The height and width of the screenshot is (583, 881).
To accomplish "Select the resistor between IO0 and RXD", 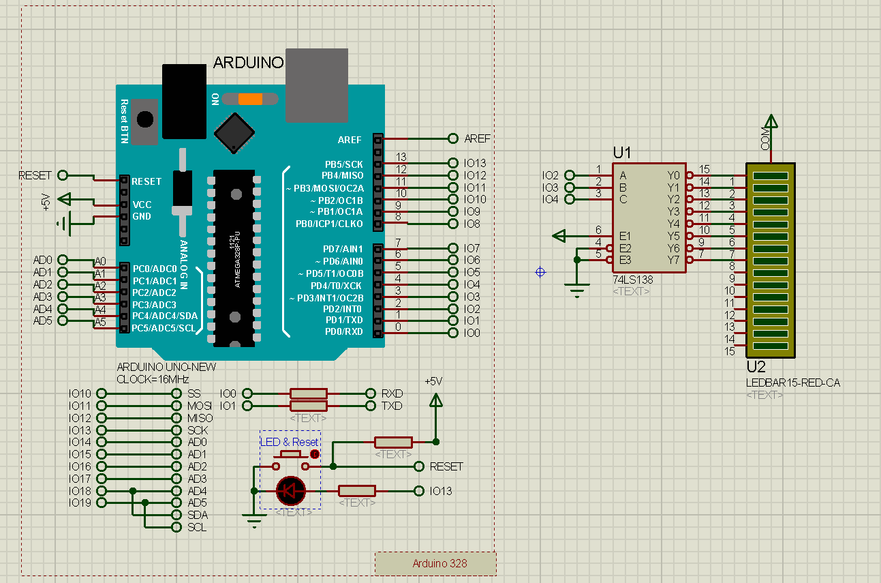I will (309, 393).
